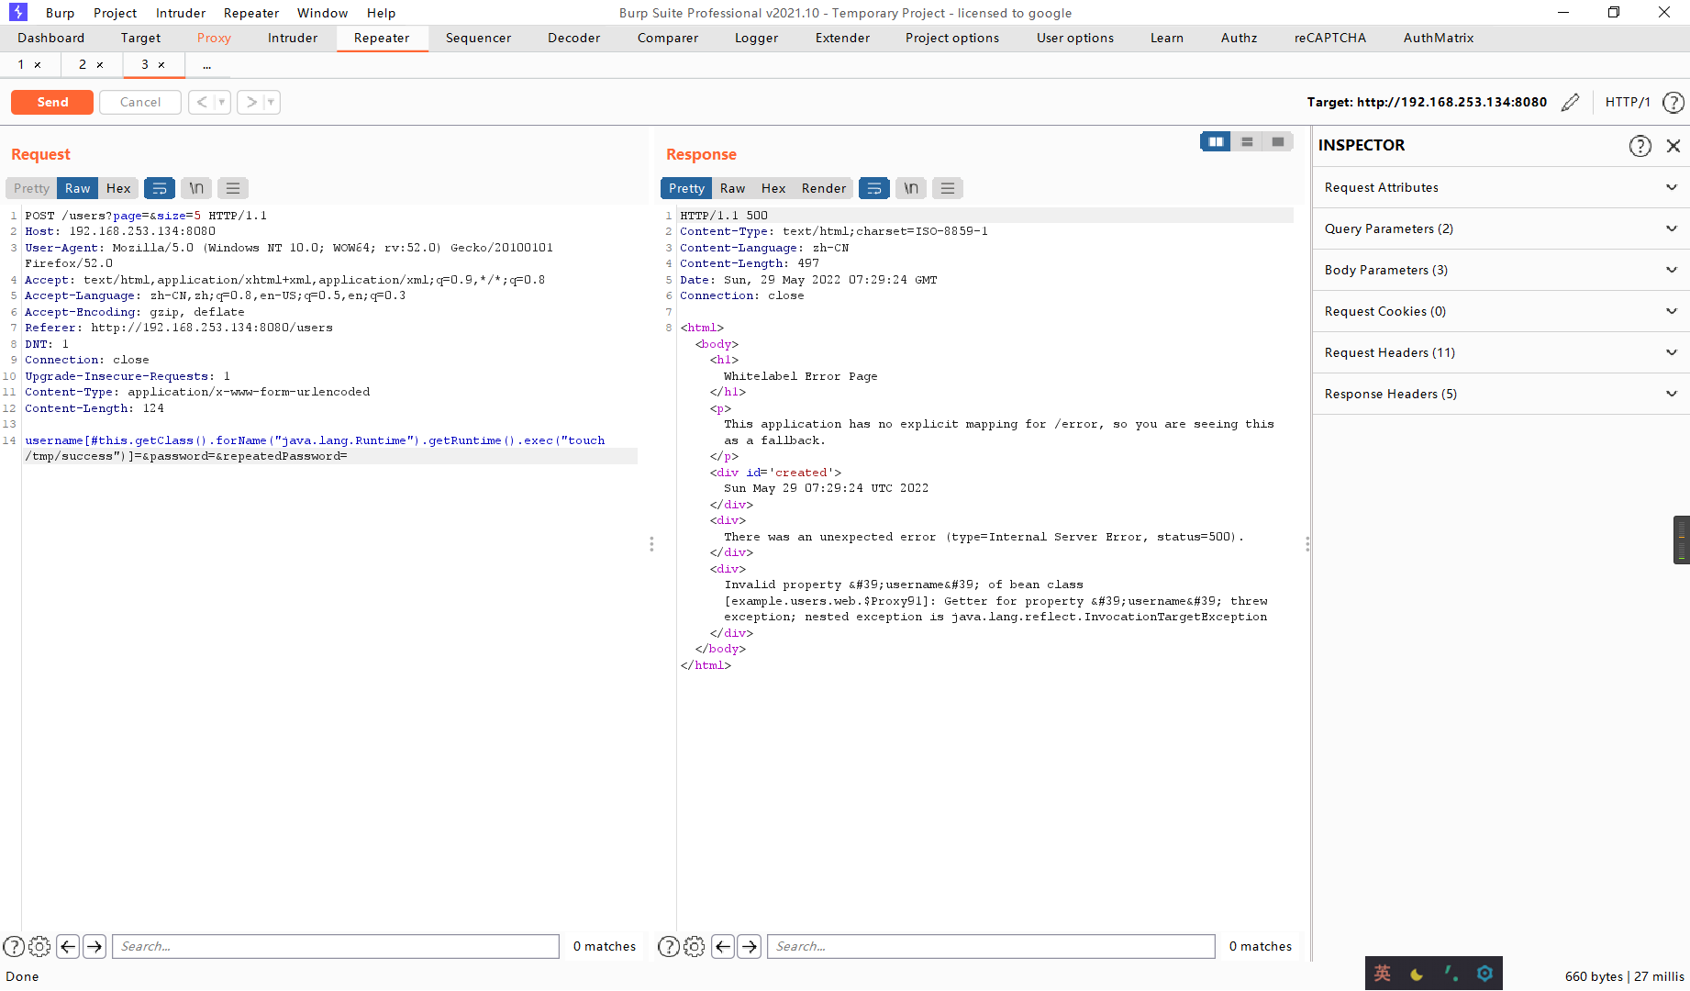Click the Burp Suite logo icon

[17, 12]
